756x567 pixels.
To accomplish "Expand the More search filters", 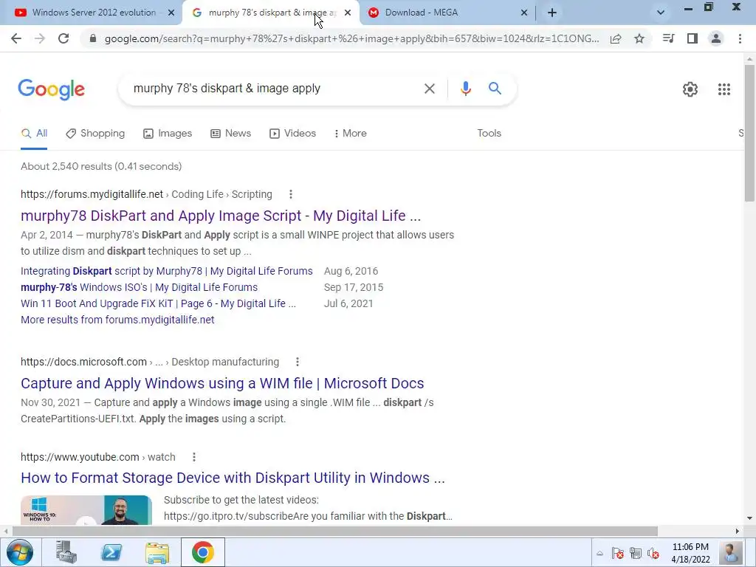I will (x=351, y=133).
